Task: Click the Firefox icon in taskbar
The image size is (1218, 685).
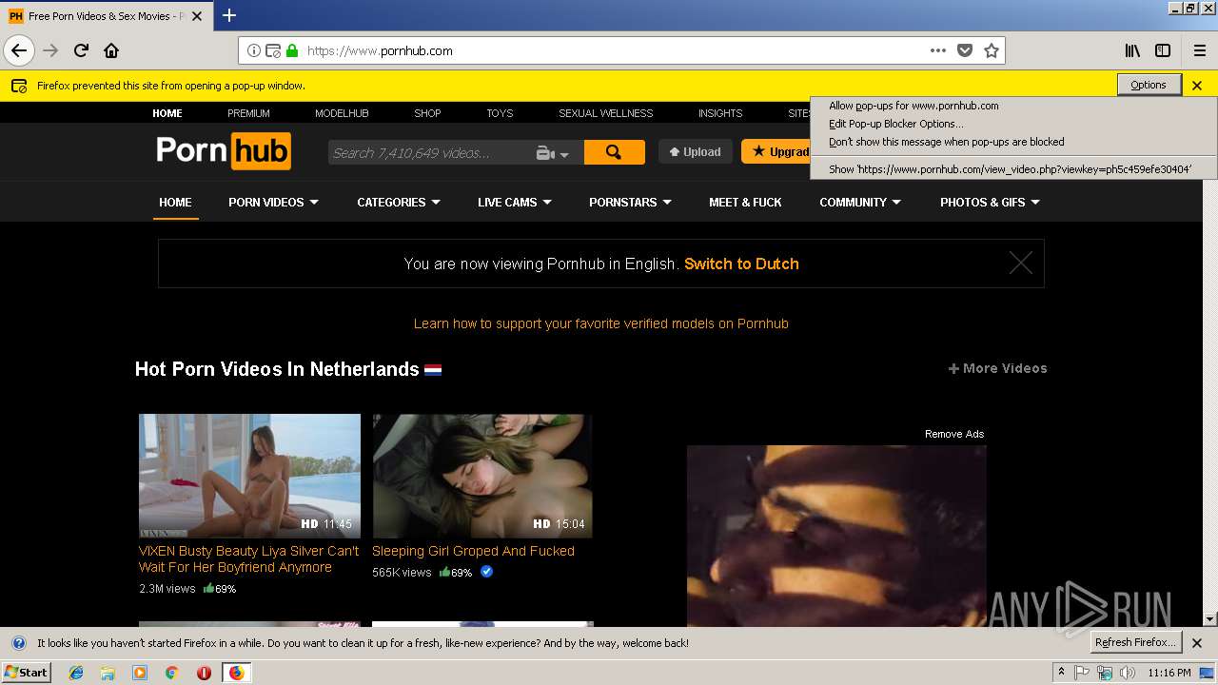Action: (x=236, y=673)
